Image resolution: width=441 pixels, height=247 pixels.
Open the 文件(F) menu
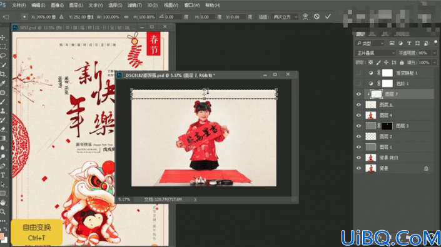point(19,5)
